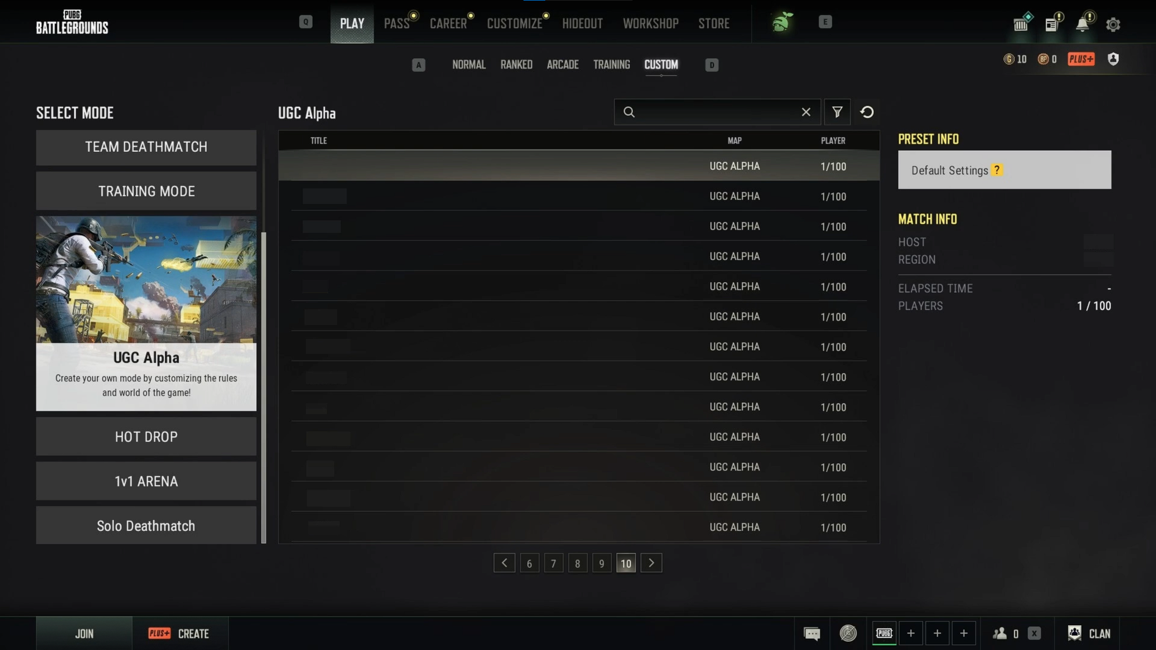Screen dimensions: 1156x650
Task: Sort by the PLAYER column header
Action: (x=833, y=140)
